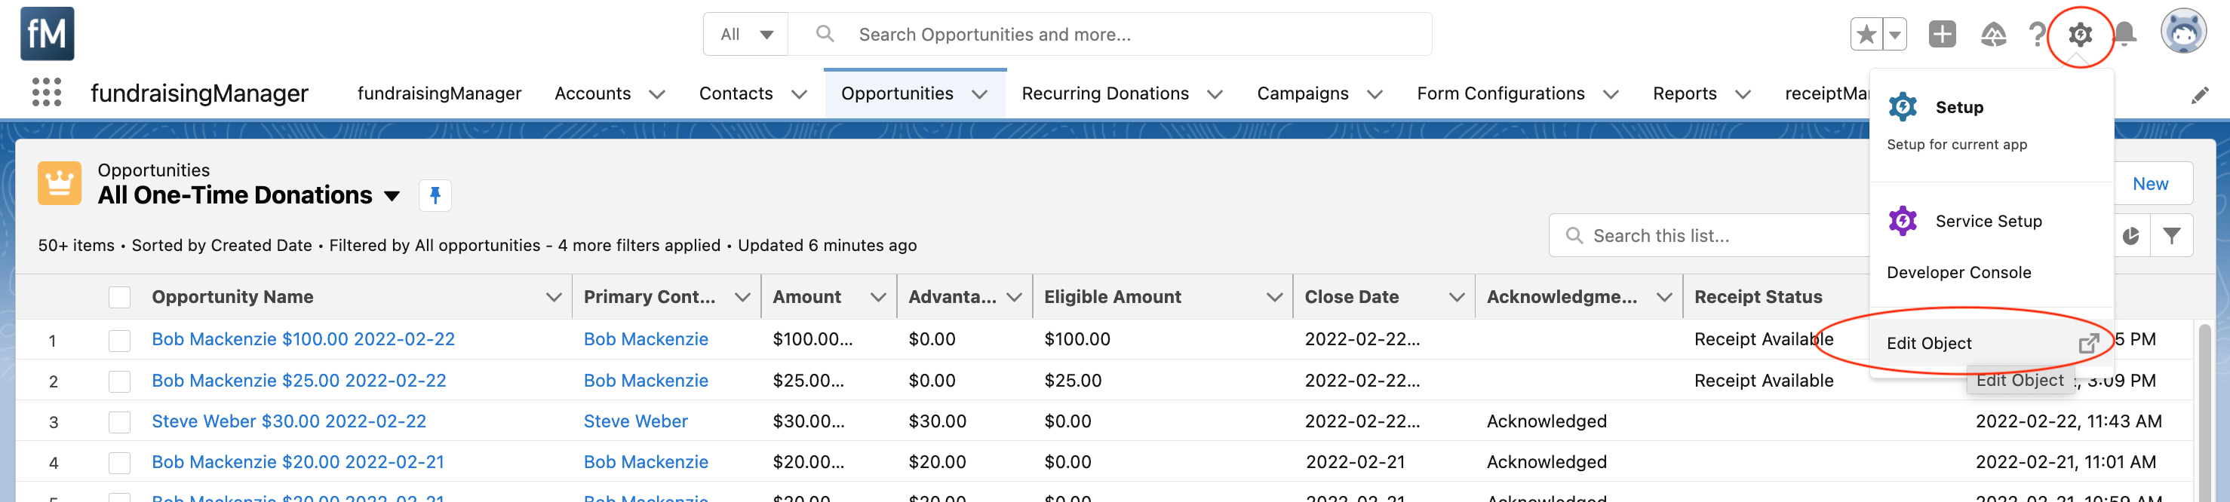Open Bob Mackenzie $20.00 2022-02-21 row 4 opportunity

(298, 462)
